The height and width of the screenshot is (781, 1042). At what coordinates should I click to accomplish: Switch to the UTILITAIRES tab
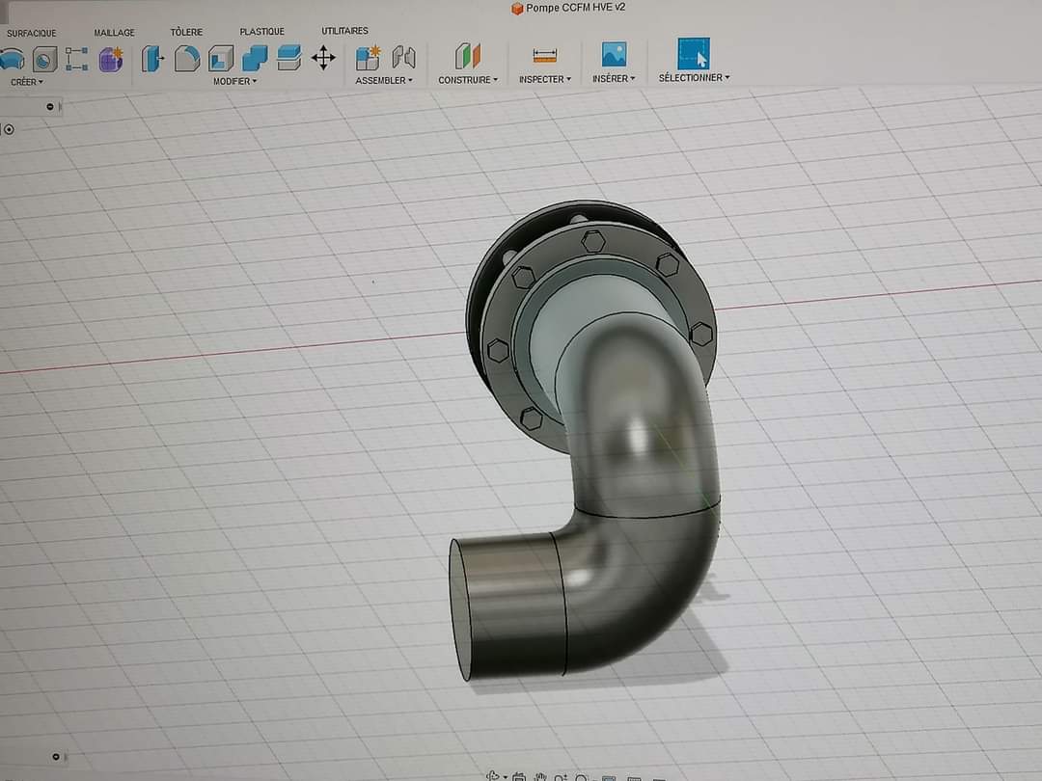(344, 31)
